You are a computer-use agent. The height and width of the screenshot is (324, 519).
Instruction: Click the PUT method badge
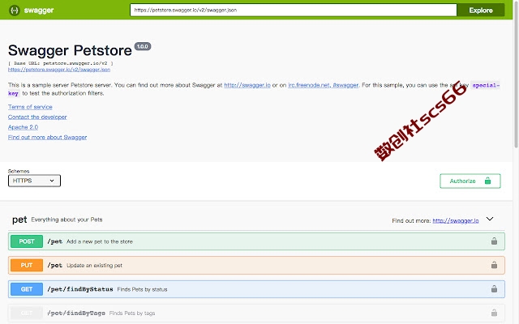(27, 265)
